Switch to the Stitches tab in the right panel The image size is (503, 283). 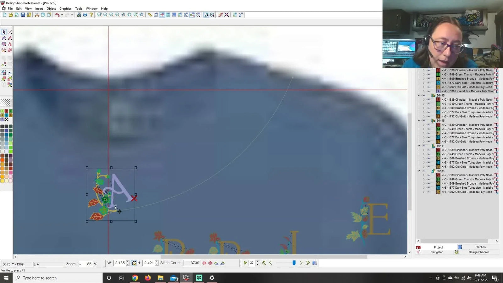480,247
